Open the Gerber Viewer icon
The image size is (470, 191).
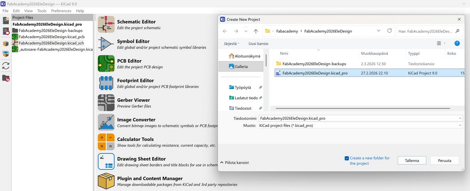point(106,103)
